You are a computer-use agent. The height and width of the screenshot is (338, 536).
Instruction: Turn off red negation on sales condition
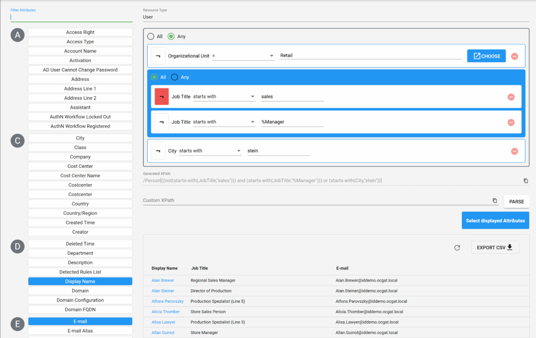click(x=162, y=97)
